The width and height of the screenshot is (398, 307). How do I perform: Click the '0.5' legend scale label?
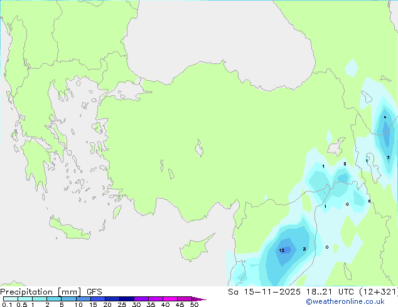point(22,304)
